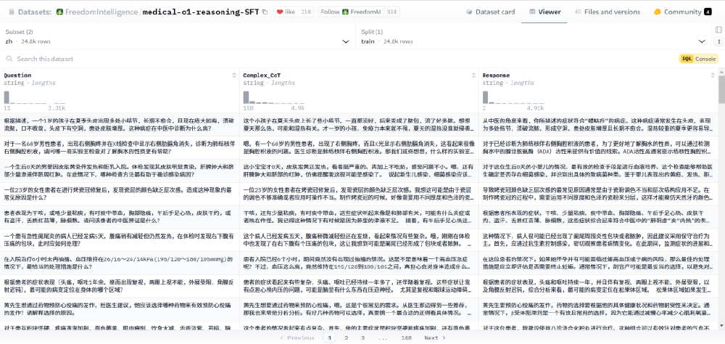
Task: Go to the Next page
Action: (x=434, y=338)
